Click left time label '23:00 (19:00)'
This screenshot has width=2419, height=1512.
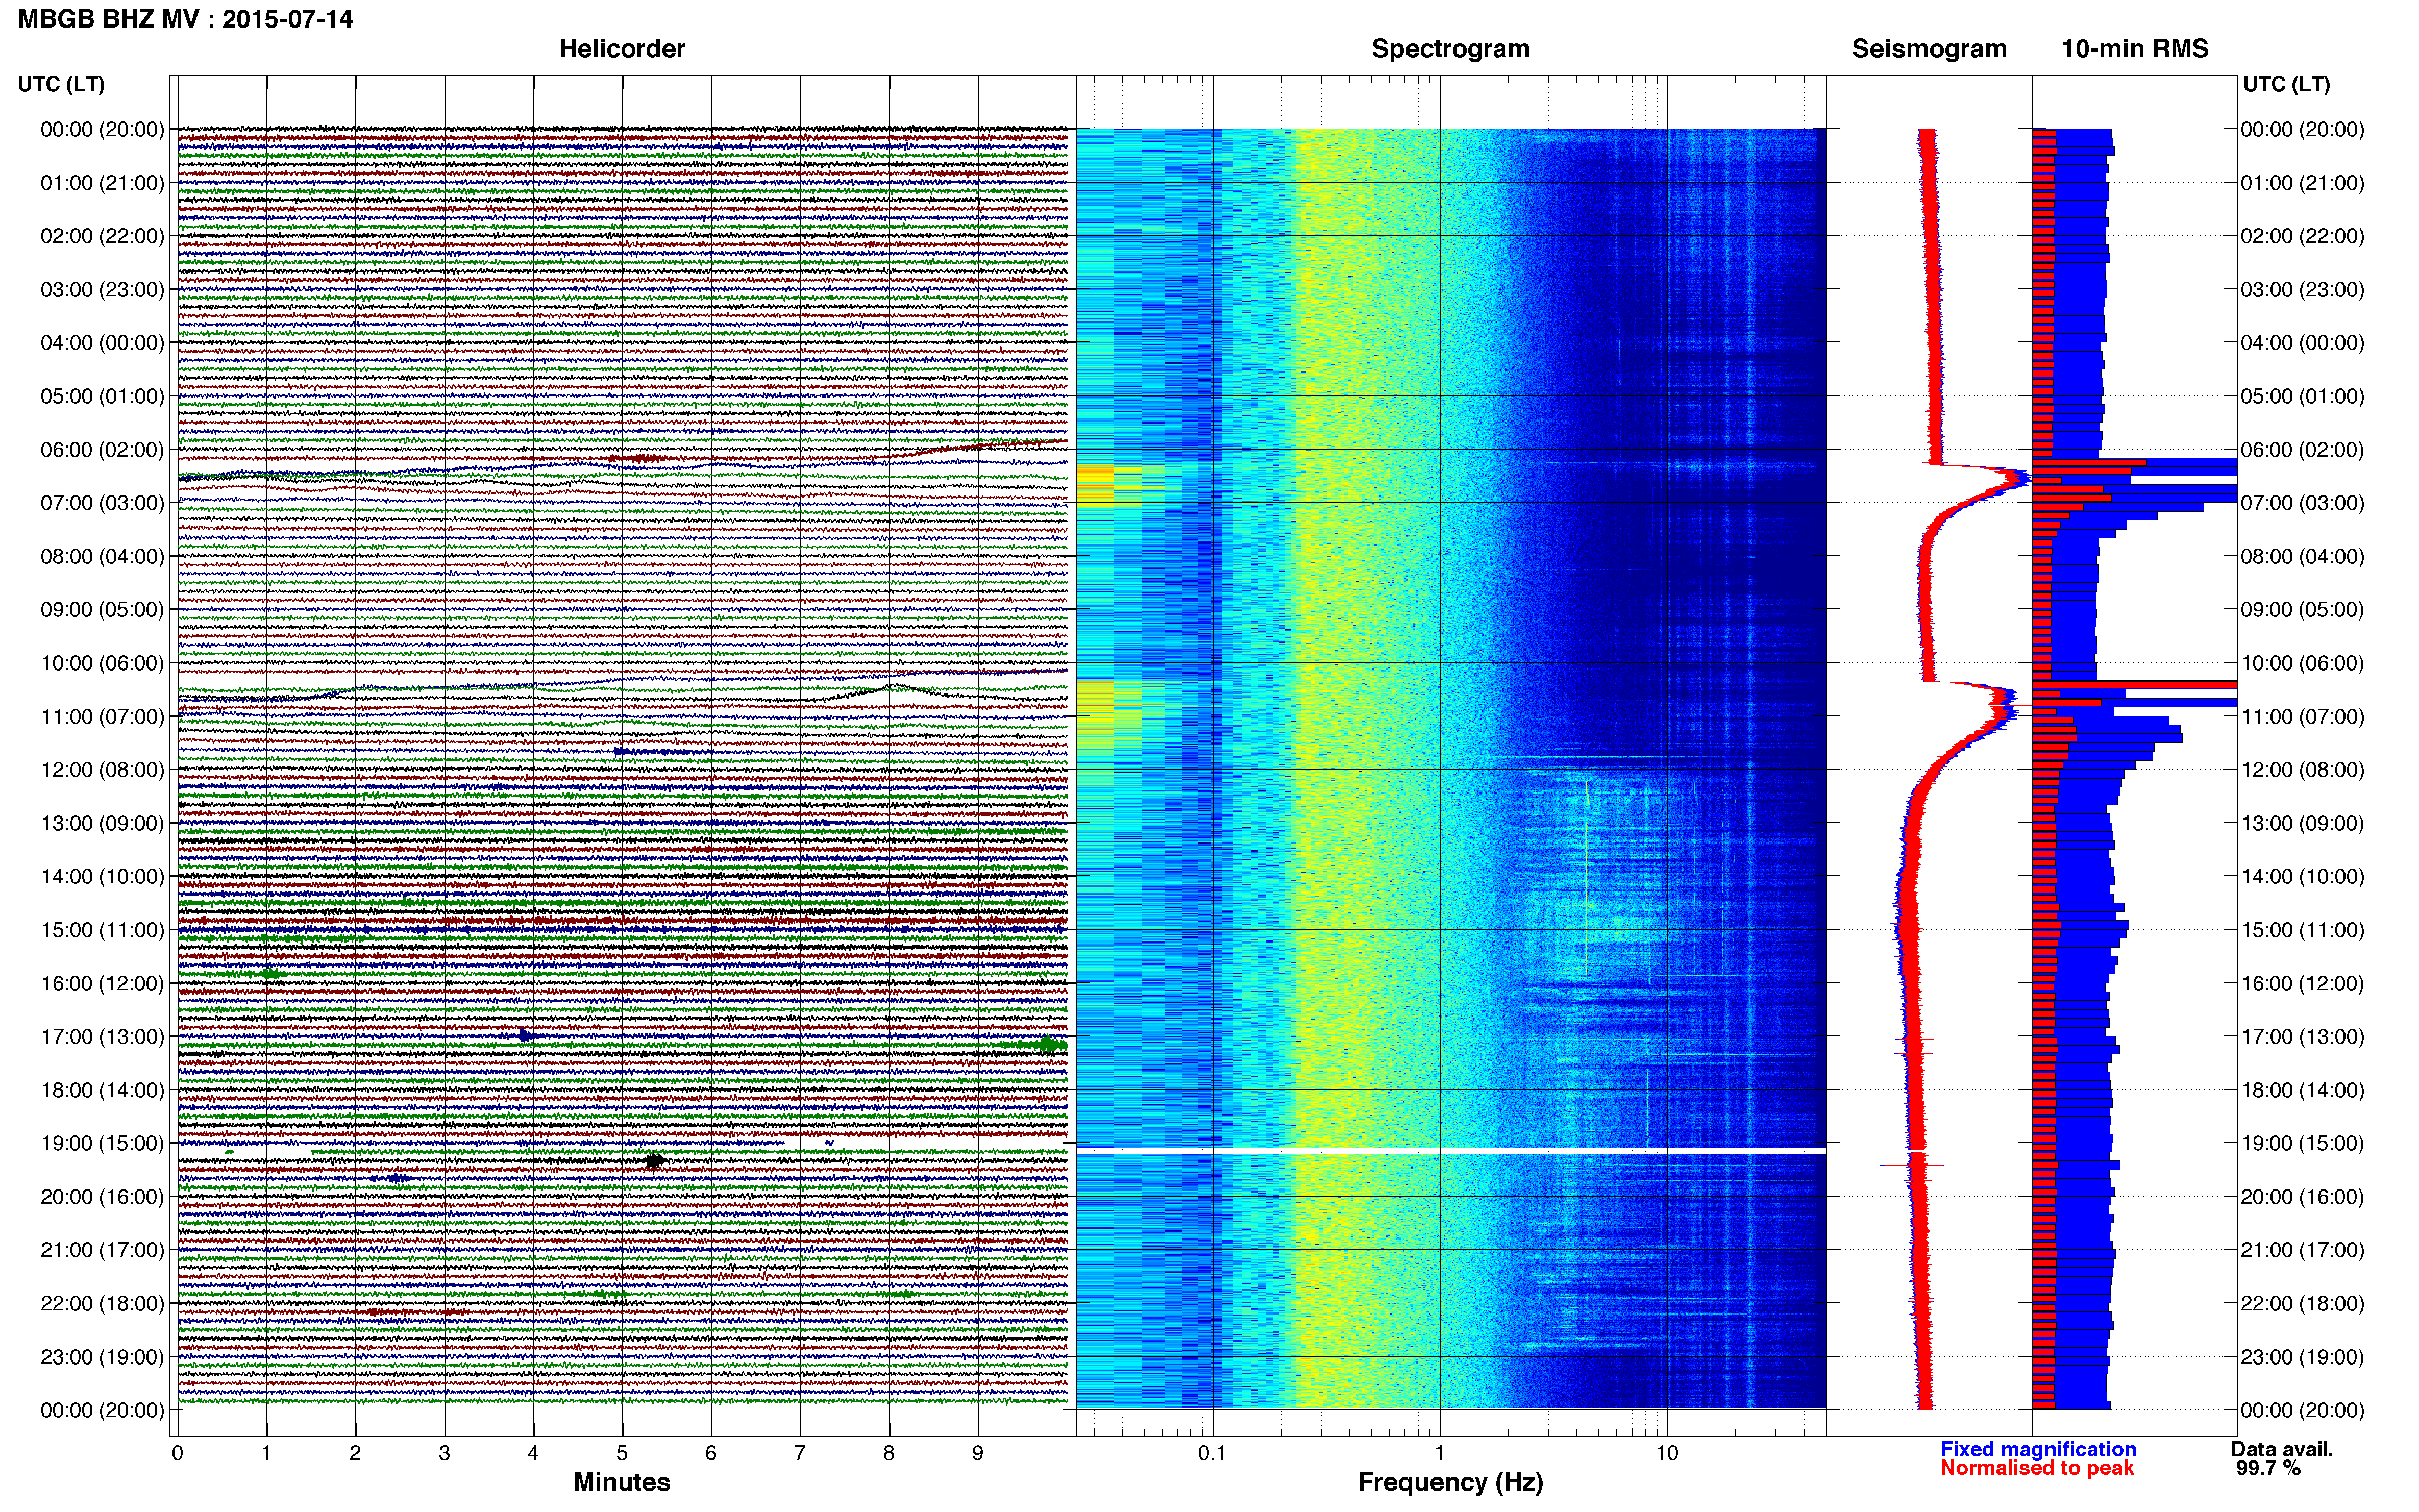[x=102, y=1357]
